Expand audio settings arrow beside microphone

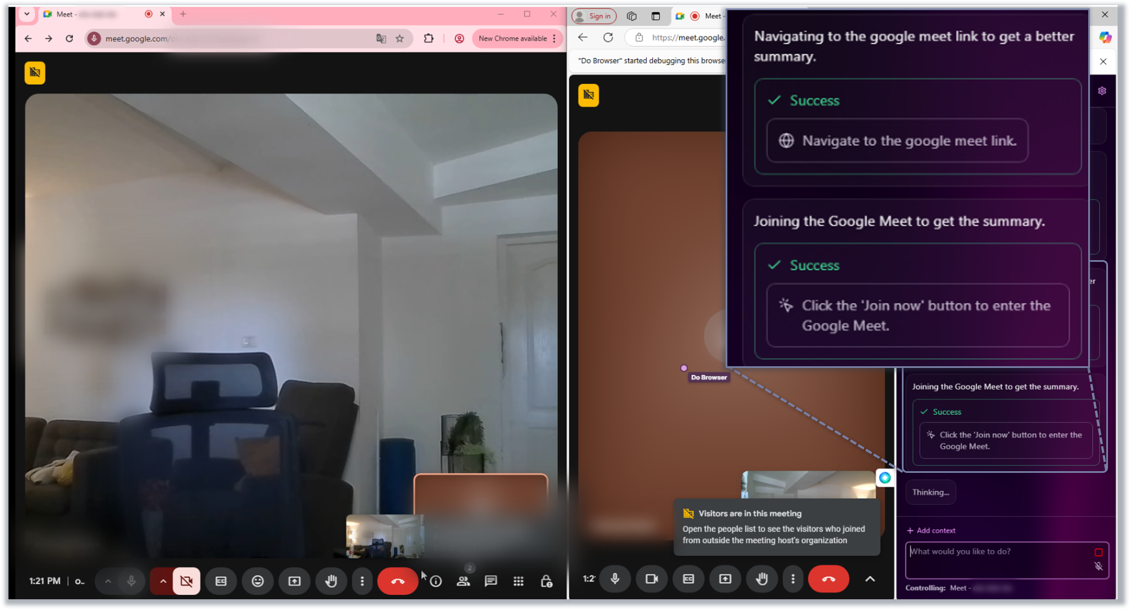(108, 581)
